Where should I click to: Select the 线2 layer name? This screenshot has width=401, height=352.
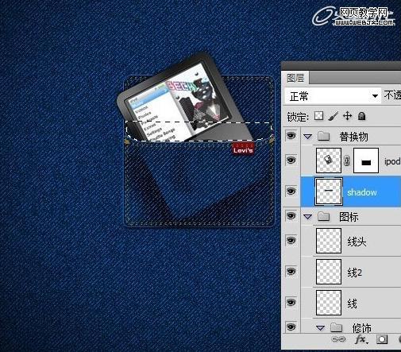point(354,273)
